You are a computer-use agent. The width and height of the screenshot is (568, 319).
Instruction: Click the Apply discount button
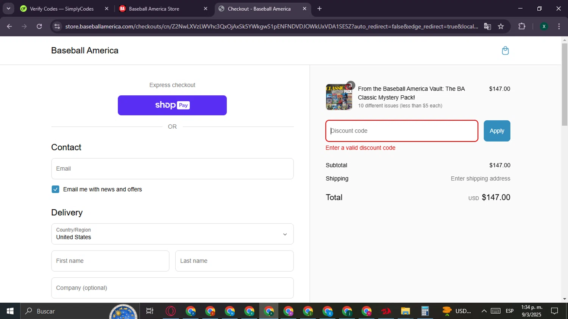tap(497, 131)
